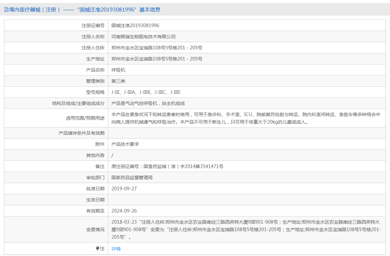Select the value 国械注准20193081996 in the table
Image resolution: width=390 pixels, height=256 pixels.
pyautogui.click(x=135, y=26)
